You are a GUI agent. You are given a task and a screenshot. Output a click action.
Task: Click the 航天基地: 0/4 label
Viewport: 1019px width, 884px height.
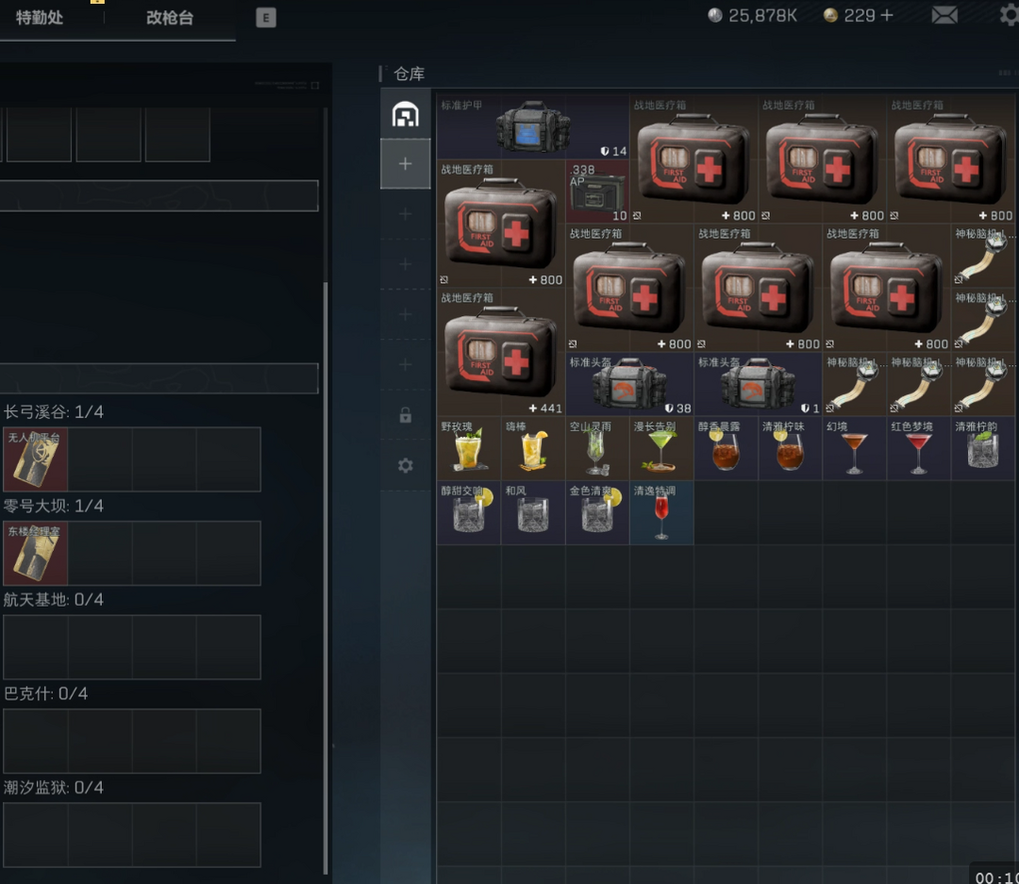(x=53, y=599)
